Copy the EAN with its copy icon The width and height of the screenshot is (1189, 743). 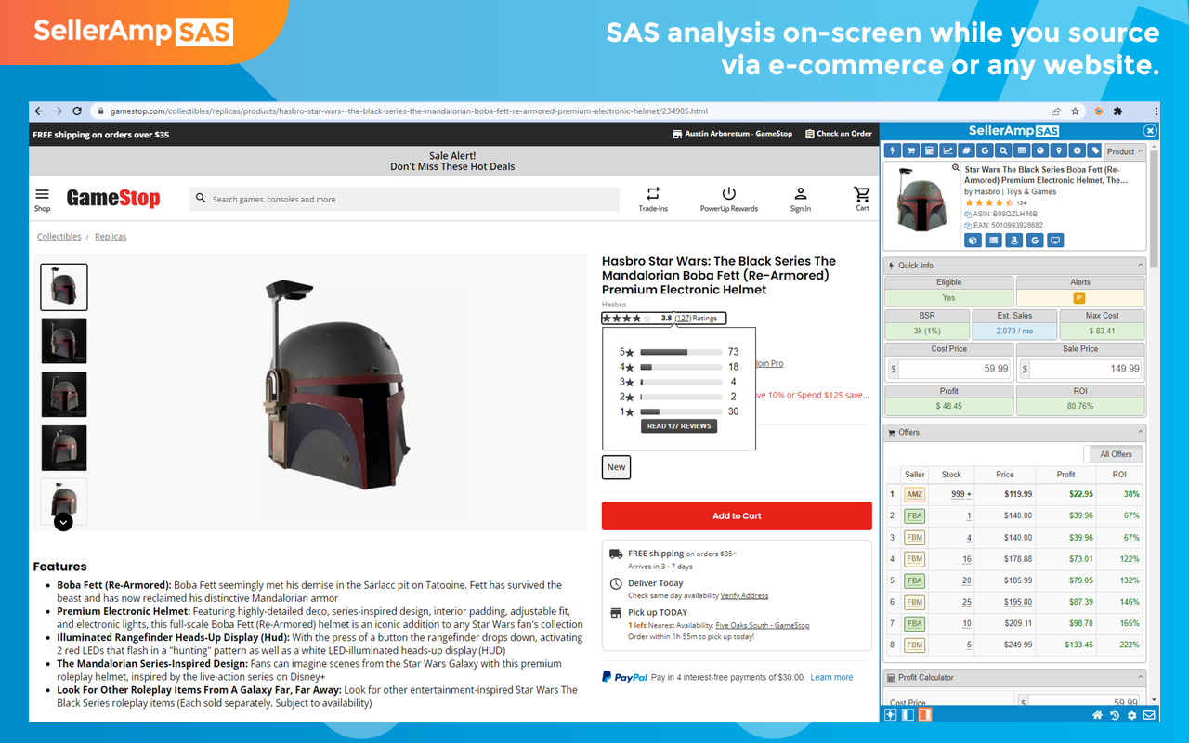(969, 226)
